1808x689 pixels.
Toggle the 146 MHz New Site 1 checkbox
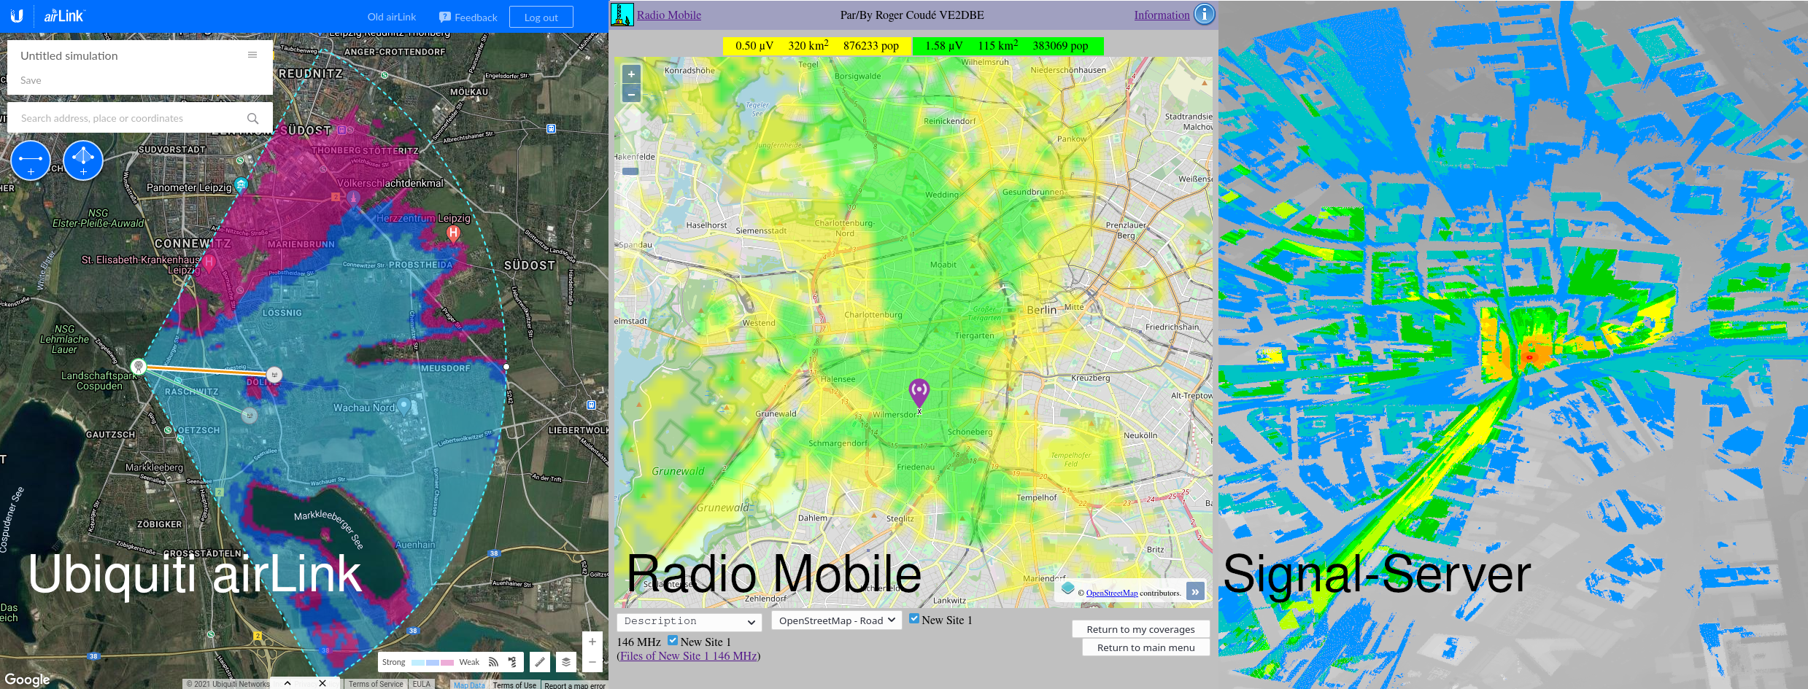click(673, 641)
